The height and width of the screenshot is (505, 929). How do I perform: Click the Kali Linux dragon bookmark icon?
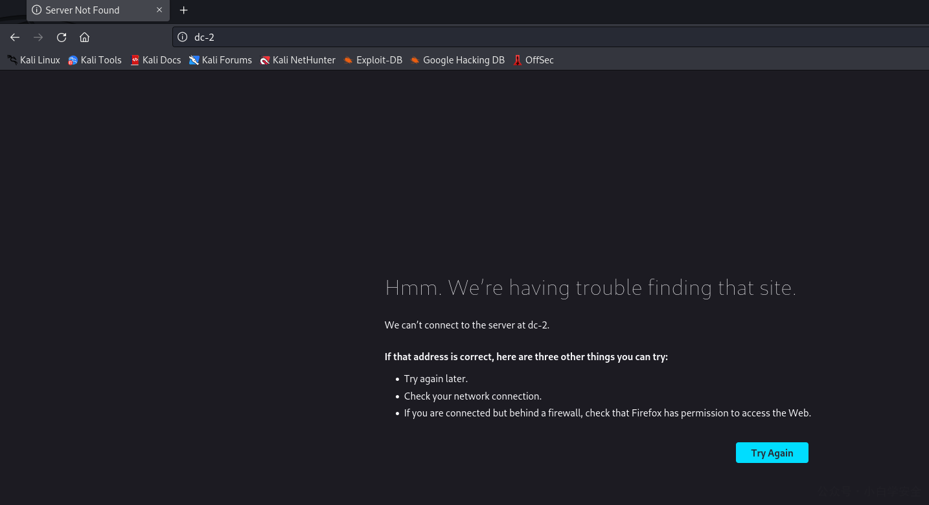12,60
